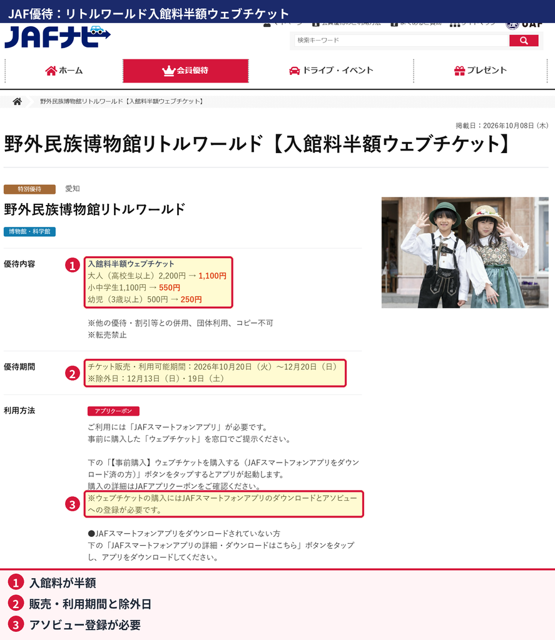Open the photo of two children in costumes
The height and width of the screenshot is (640, 555).
click(x=465, y=252)
